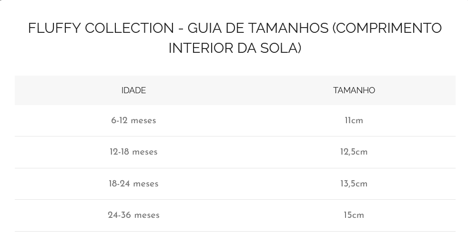Click the IDADE column header
Image resolution: width=468 pixels, height=244 pixels.
pos(133,90)
